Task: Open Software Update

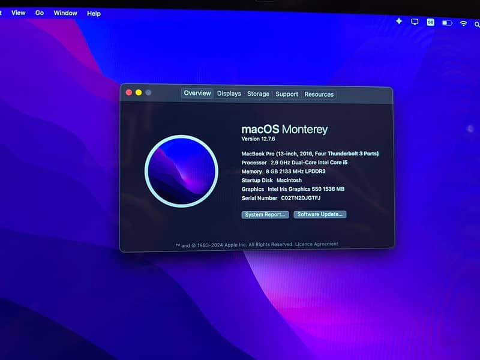Action: point(320,214)
